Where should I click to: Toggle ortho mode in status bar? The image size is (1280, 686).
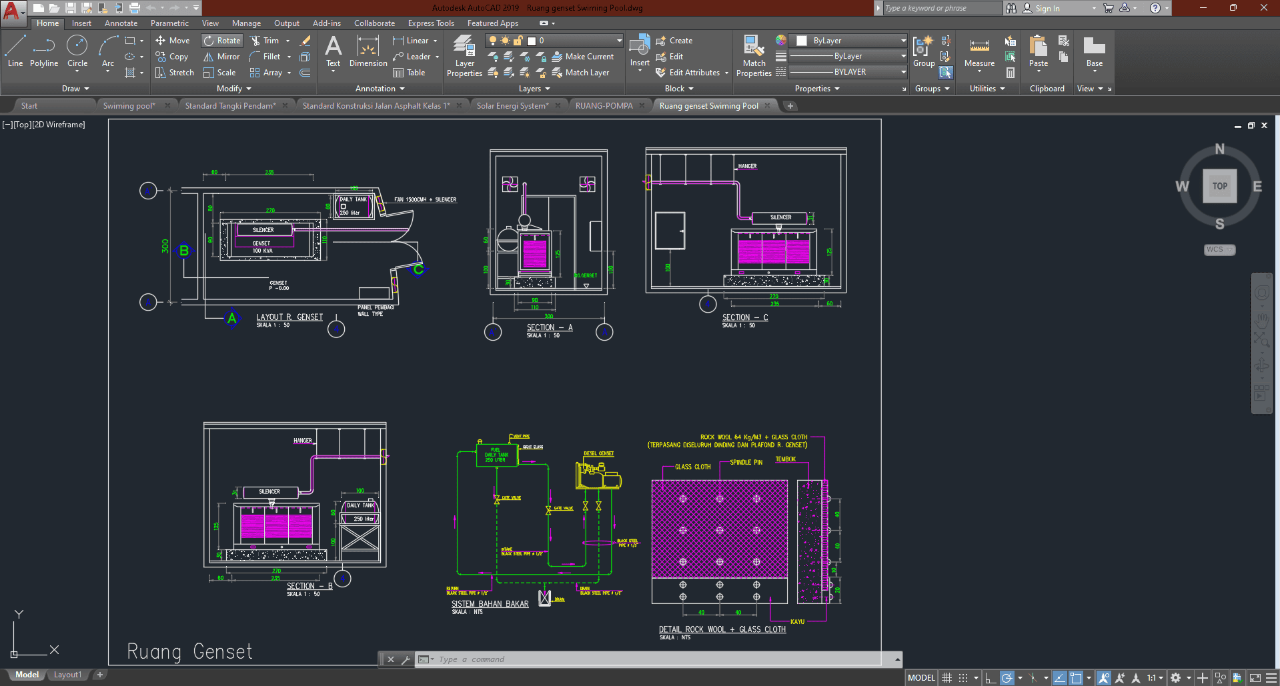991,678
